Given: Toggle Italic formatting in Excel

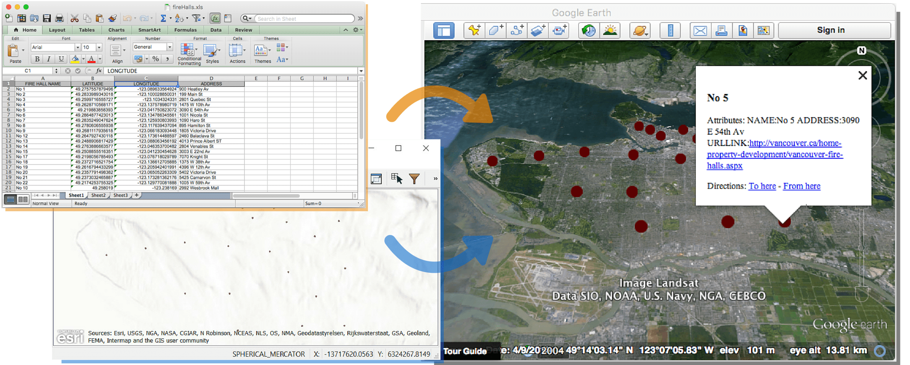Looking at the screenshot, I should [49, 59].
